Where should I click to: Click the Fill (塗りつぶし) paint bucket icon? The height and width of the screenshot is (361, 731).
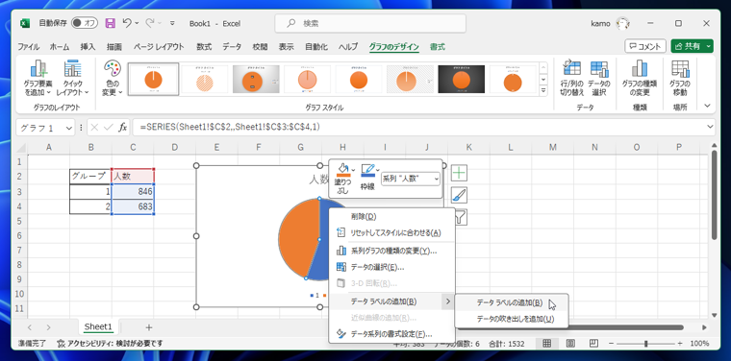pos(343,170)
